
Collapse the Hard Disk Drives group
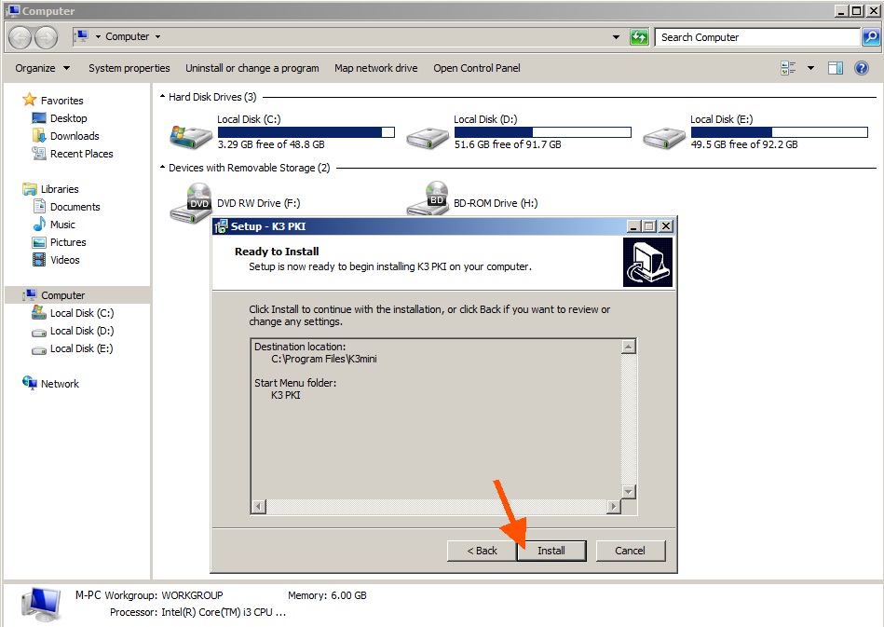pos(162,97)
